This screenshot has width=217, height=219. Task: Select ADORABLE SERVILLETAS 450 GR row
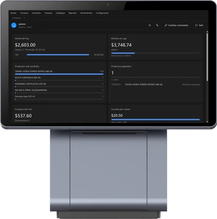tap(59, 85)
